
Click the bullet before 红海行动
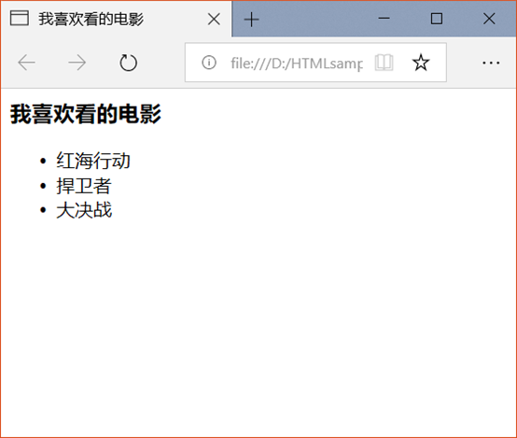tap(43, 162)
